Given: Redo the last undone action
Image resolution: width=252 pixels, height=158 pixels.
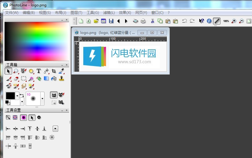Looking at the screenshot, I should click(192, 21).
